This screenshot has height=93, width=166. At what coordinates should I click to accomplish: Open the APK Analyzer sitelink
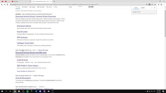(x=22, y=37)
